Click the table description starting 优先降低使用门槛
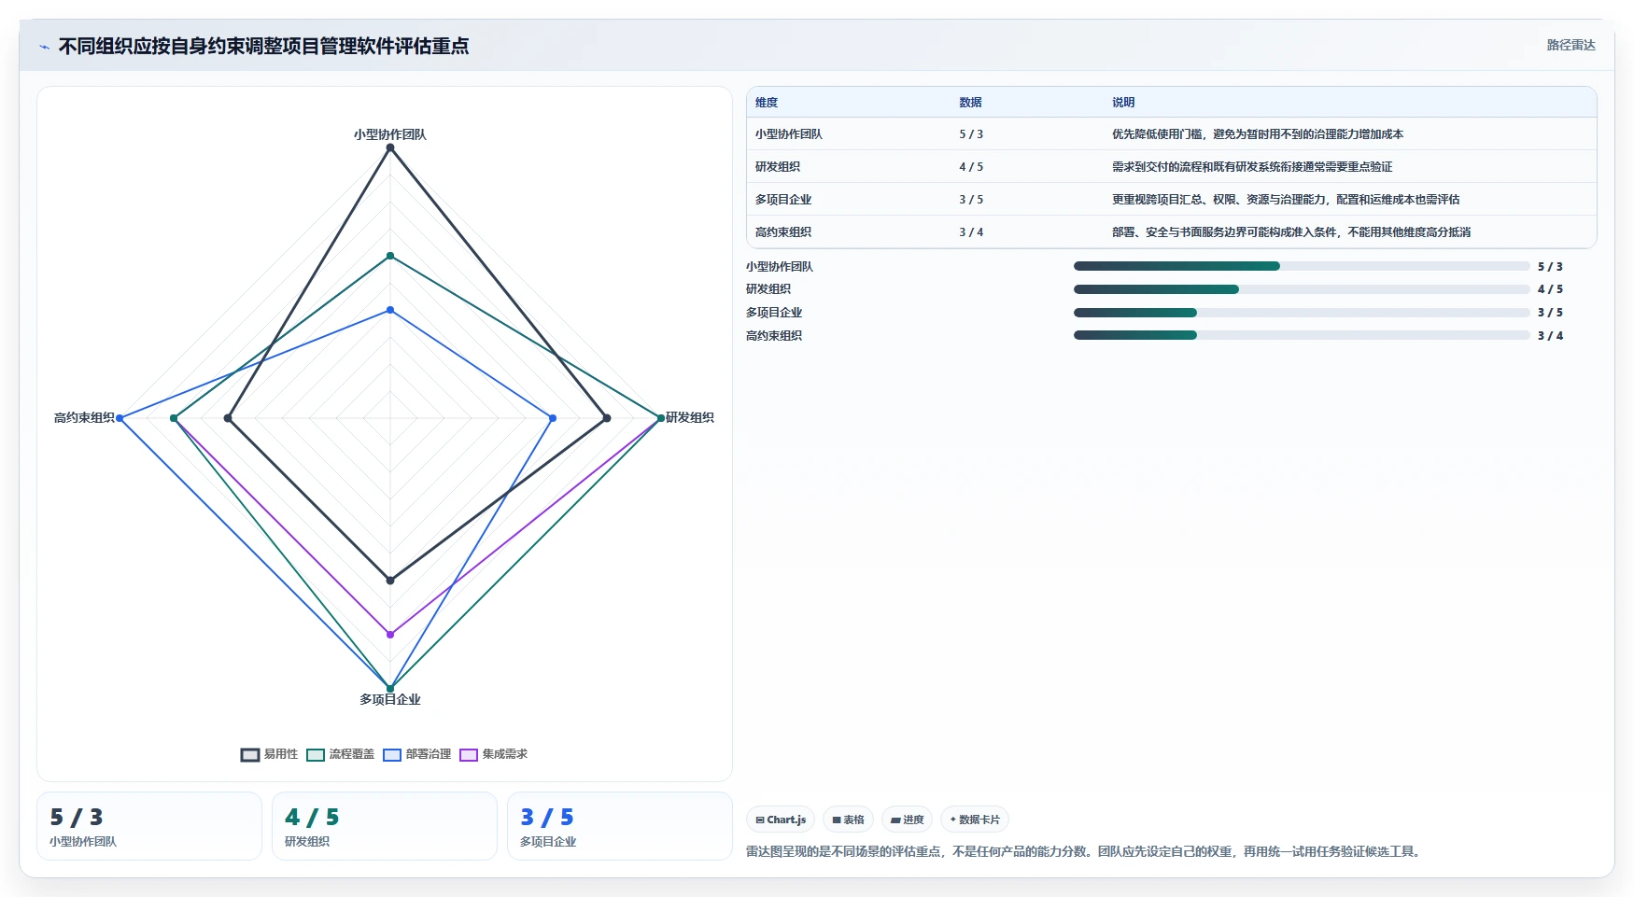Viewport: 1634px width, 897px height. 1258,134
